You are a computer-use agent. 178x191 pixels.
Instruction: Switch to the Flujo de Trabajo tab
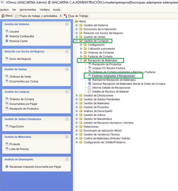(x=76, y=16)
